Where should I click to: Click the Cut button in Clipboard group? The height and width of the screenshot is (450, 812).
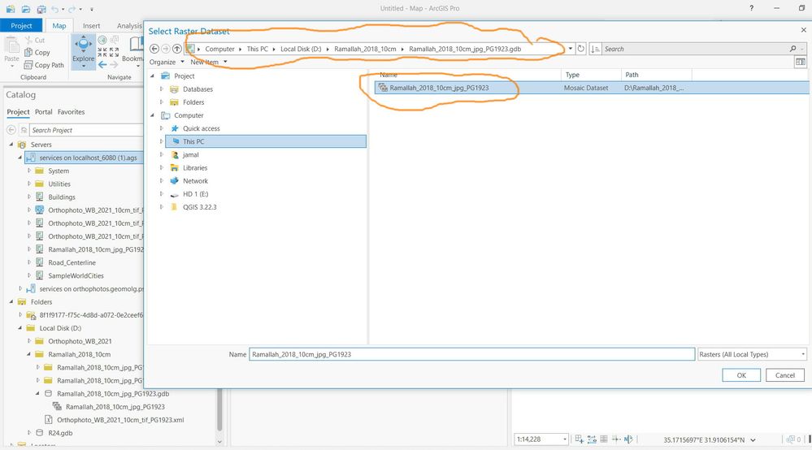(x=35, y=40)
